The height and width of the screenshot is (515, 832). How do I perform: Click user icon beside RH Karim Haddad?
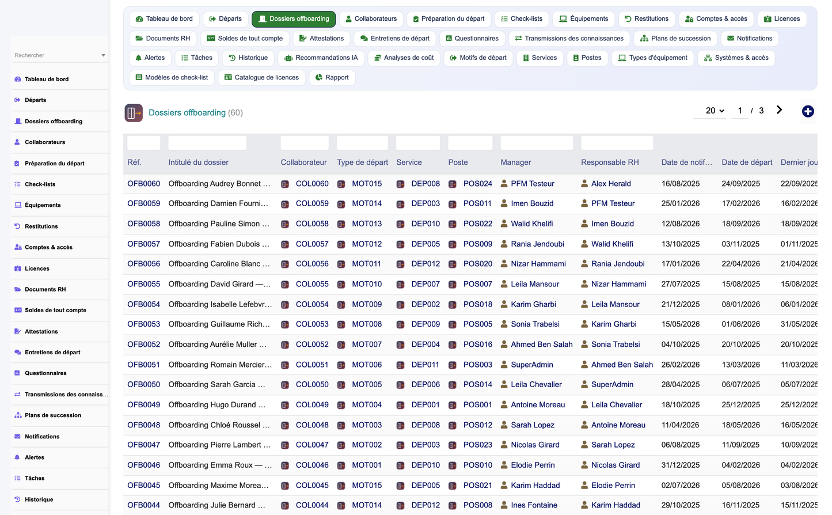point(584,505)
